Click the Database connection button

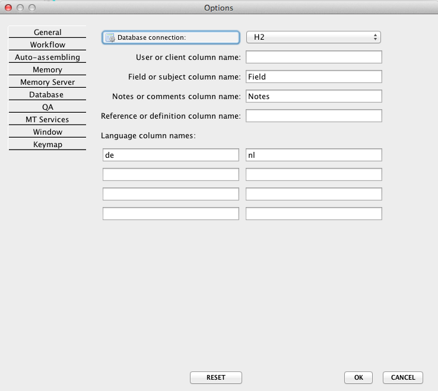point(171,37)
